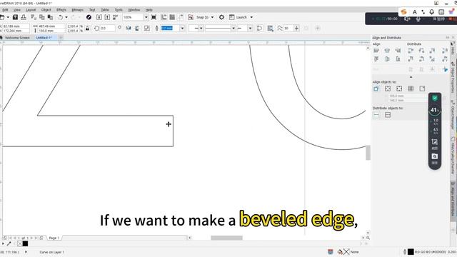
Task: Click the Save icon in the toolbar
Action: 15,17
